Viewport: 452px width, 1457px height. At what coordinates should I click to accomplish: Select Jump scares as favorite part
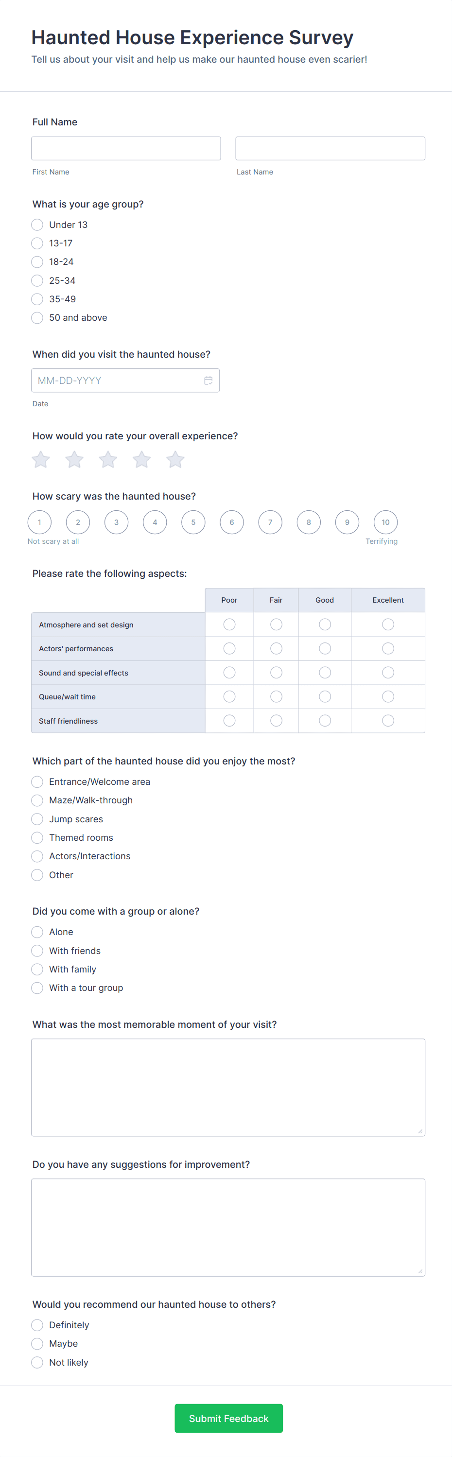pos(37,819)
